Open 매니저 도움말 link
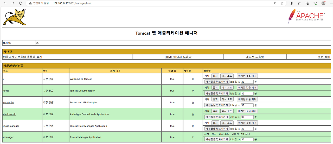Image resolution: width=333 pixels, height=144 pixels. pos(255,57)
